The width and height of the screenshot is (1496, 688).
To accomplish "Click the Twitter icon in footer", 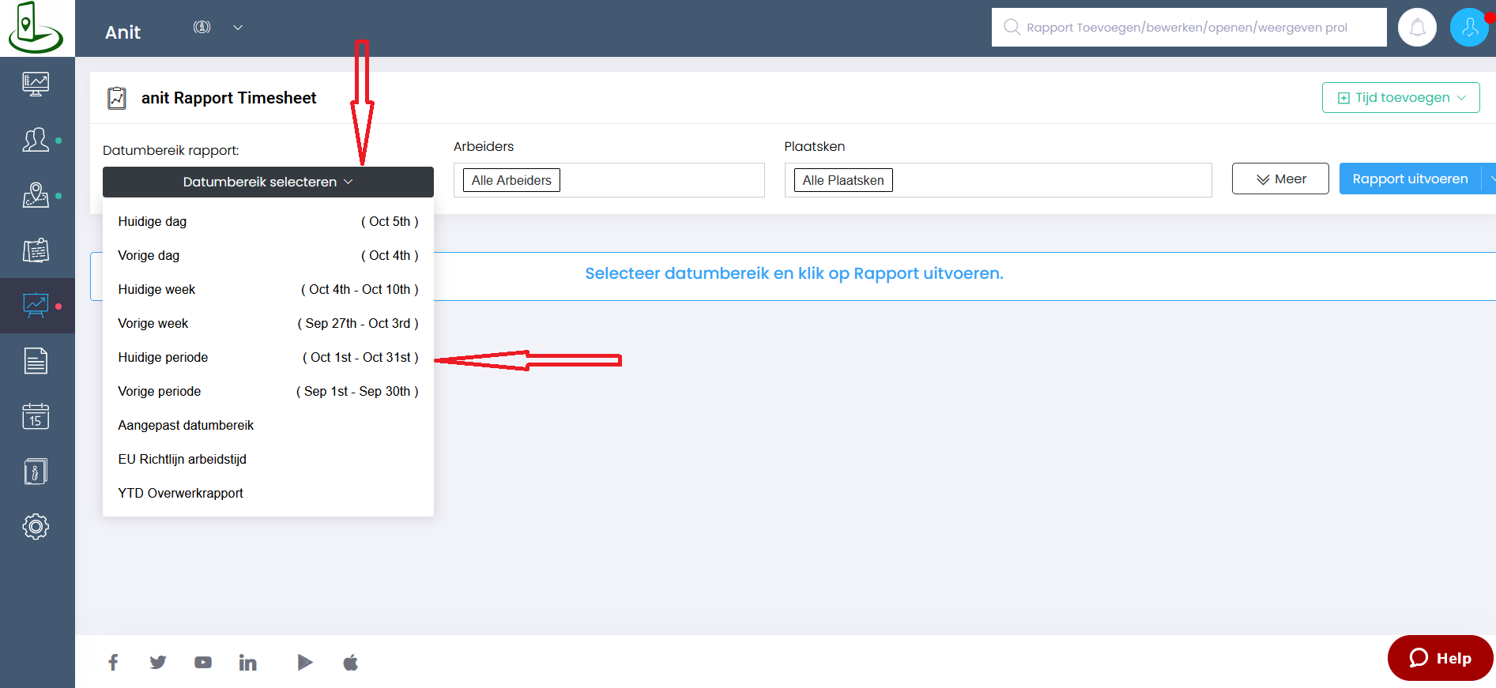I will [x=158, y=662].
